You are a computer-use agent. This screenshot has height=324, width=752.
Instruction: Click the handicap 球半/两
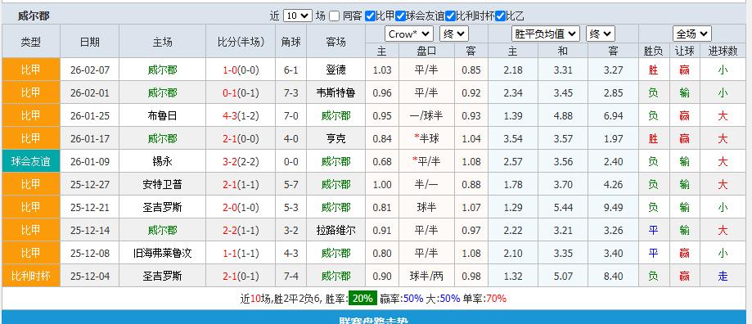point(426,277)
